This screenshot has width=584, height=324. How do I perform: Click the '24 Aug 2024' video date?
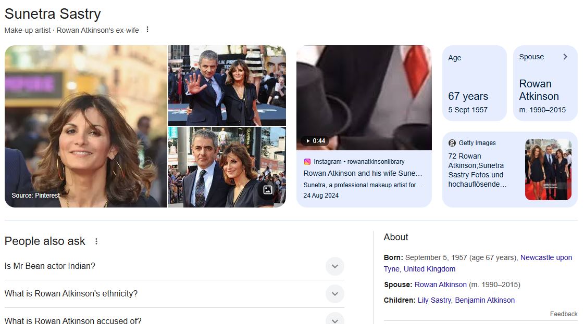[x=321, y=196]
